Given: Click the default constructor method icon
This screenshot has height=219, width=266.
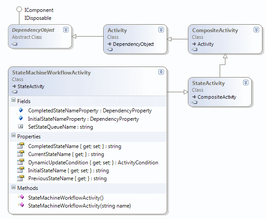Looking at the screenshot, I should click(x=20, y=198).
